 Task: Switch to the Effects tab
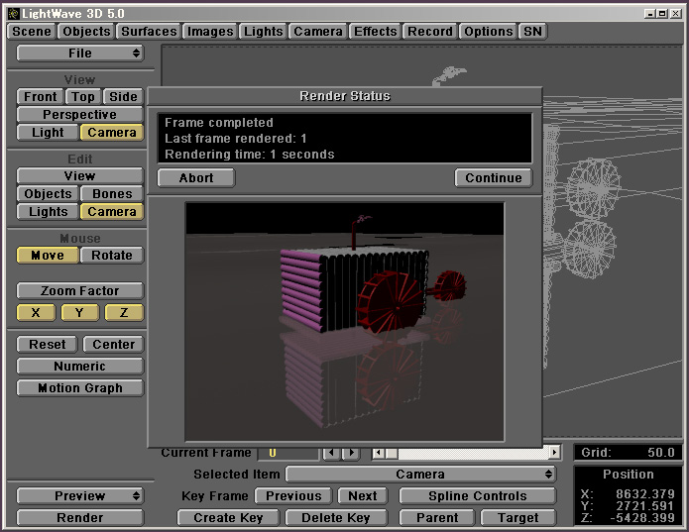[x=376, y=32]
